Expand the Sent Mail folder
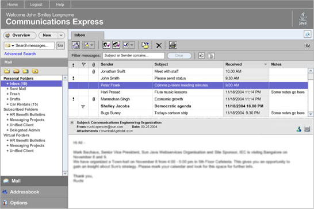The height and width of the screenshot is (209, 314). point(7,89)
